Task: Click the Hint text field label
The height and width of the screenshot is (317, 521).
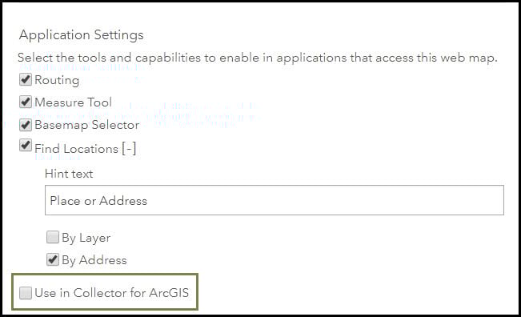Action: coord(69,174)
